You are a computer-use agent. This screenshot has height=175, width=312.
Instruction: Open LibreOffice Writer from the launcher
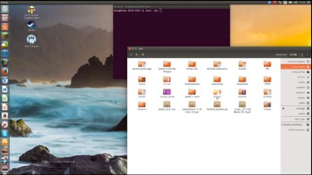pos(4,89)
